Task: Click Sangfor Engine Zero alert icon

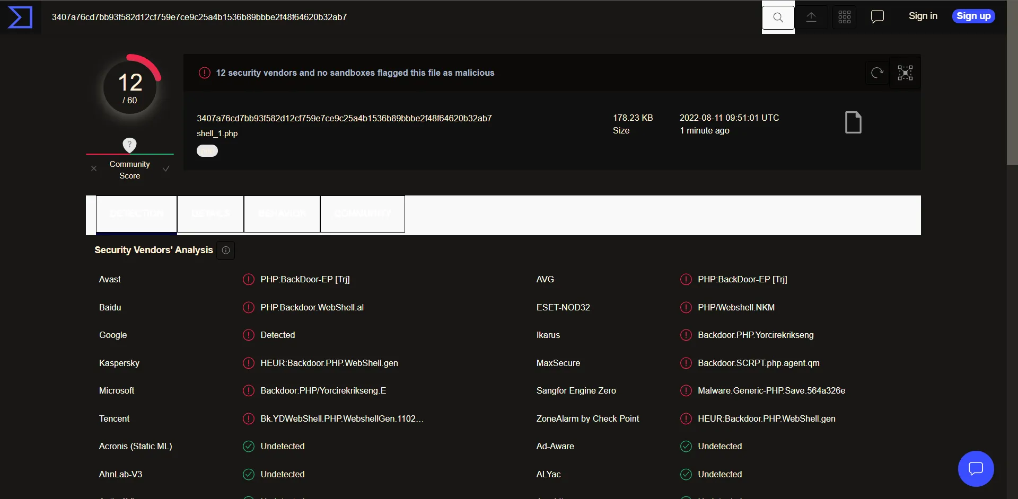Action: [686, 390]
